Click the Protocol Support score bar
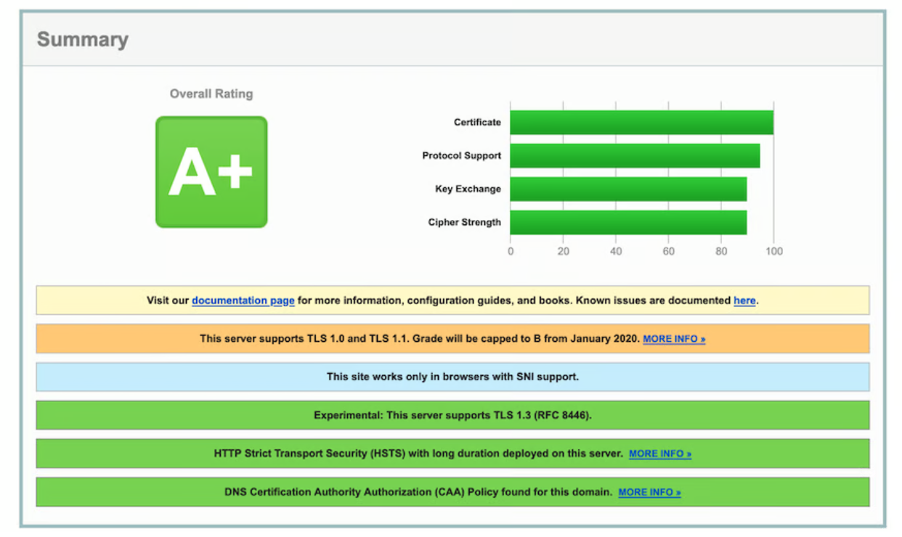 point(635,156)
